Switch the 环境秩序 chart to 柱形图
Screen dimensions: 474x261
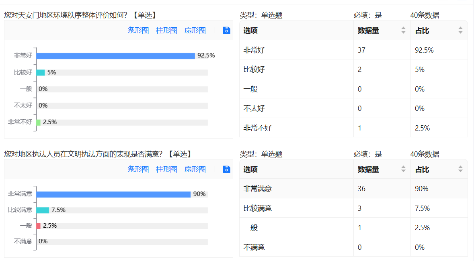166,31
